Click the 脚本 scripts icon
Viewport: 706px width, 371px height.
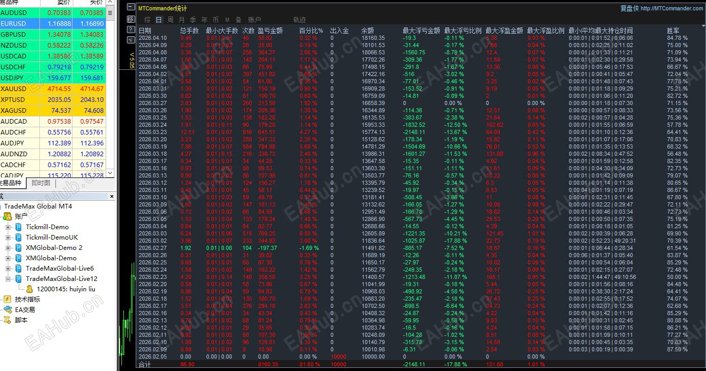pyautogui.click(x=8, y=320)
